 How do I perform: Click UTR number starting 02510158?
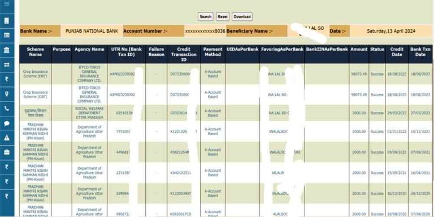[124, 113]
